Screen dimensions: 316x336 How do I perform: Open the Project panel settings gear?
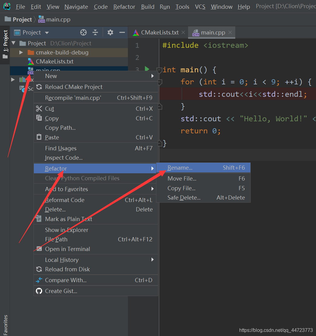(110, 32)
